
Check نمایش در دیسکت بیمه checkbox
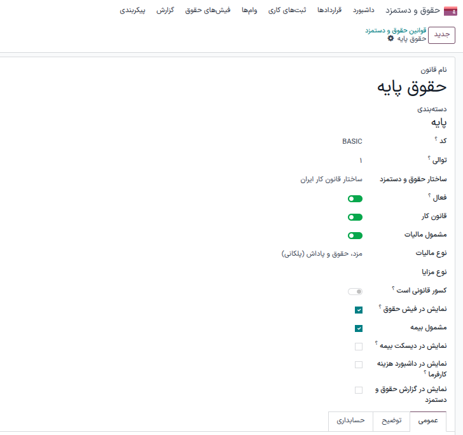pos(359,347)
